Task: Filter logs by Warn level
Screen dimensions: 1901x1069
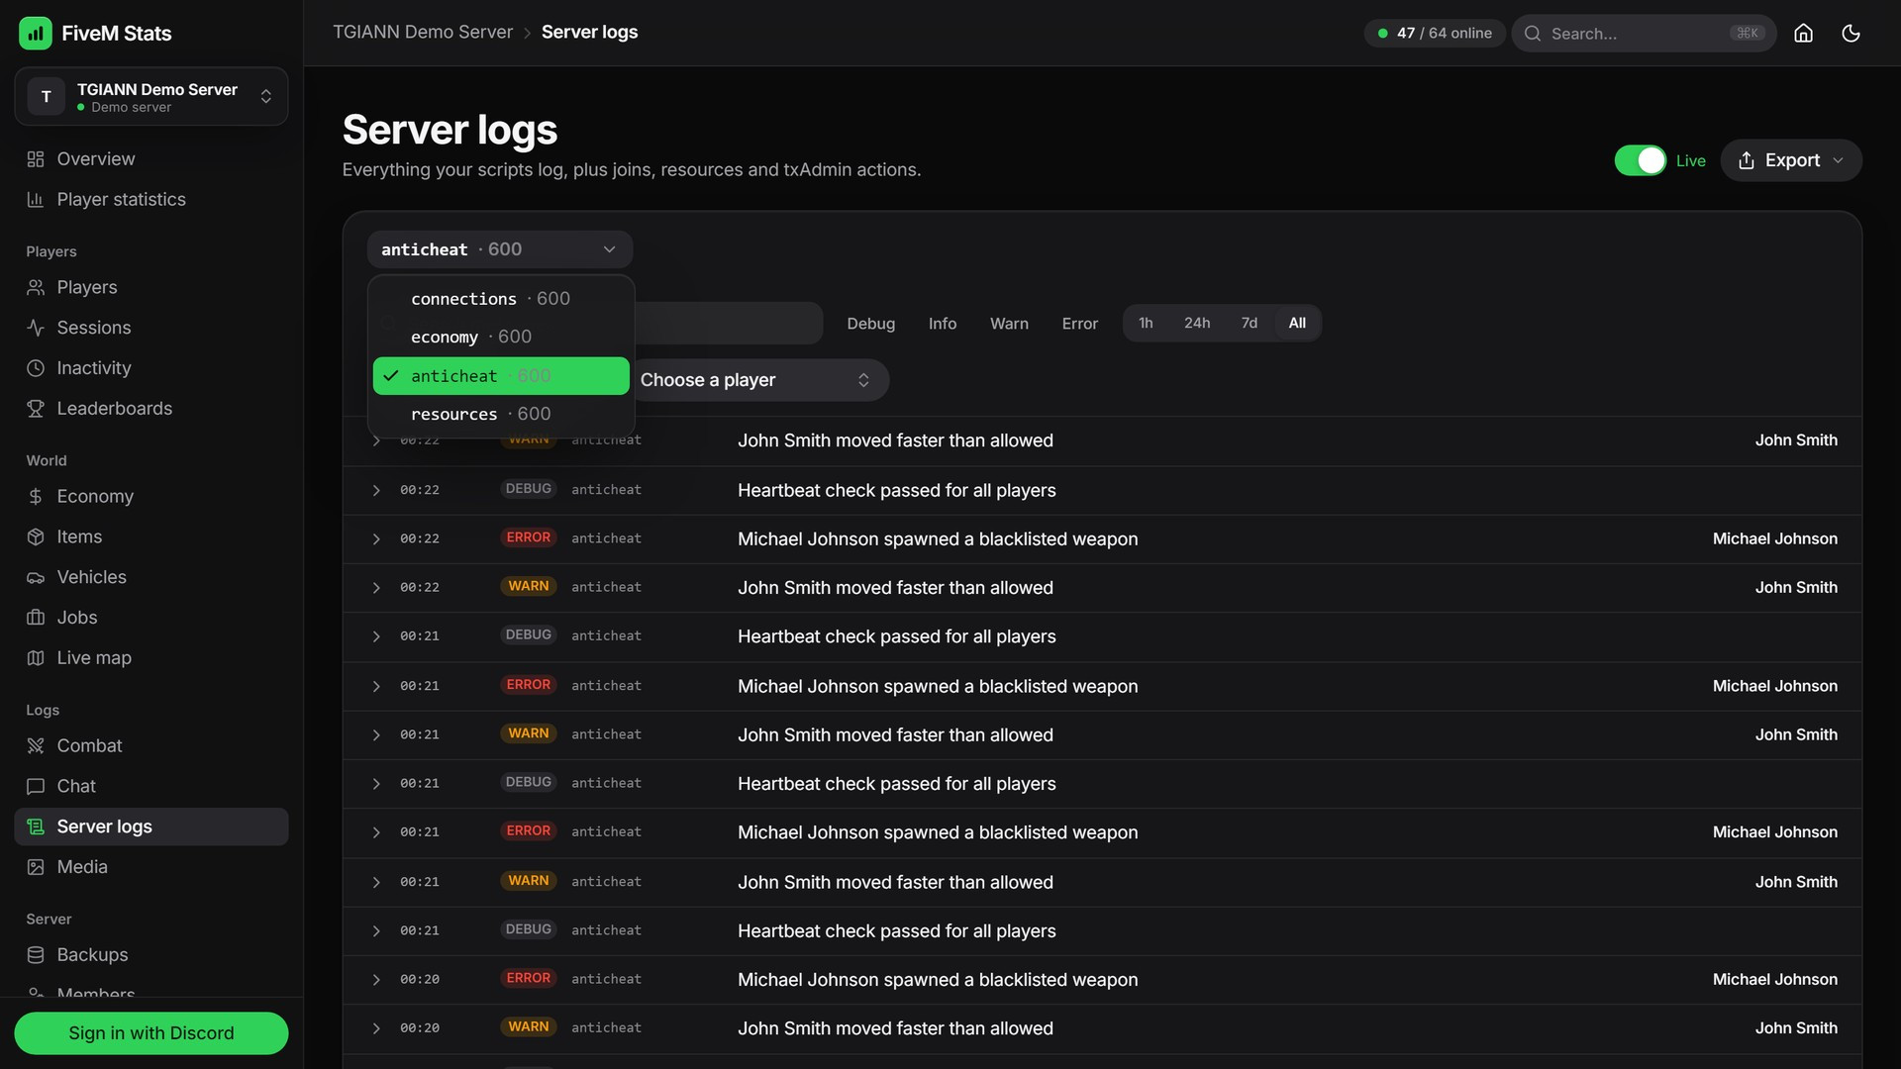Action: (x=1009, y=324)
